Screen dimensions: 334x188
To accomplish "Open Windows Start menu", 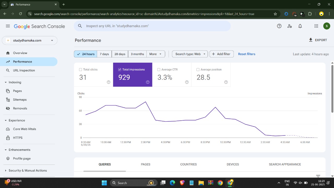I will click(104, 183).
